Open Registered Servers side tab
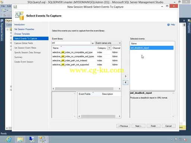191x143 pixels. (x=2, y=30)
